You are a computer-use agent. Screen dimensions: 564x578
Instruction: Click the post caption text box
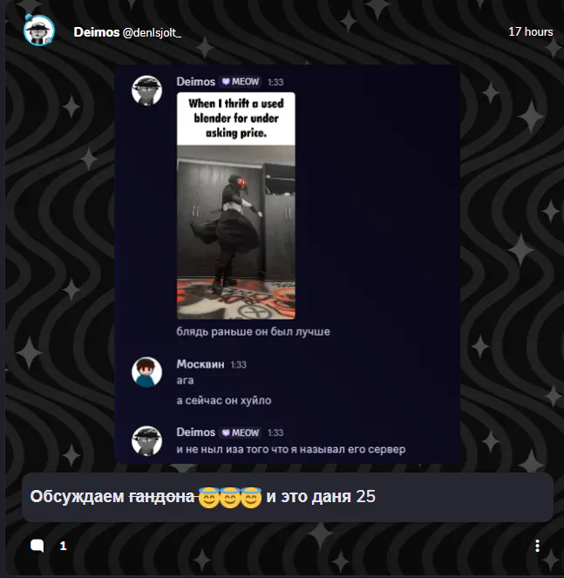(288, 497)
